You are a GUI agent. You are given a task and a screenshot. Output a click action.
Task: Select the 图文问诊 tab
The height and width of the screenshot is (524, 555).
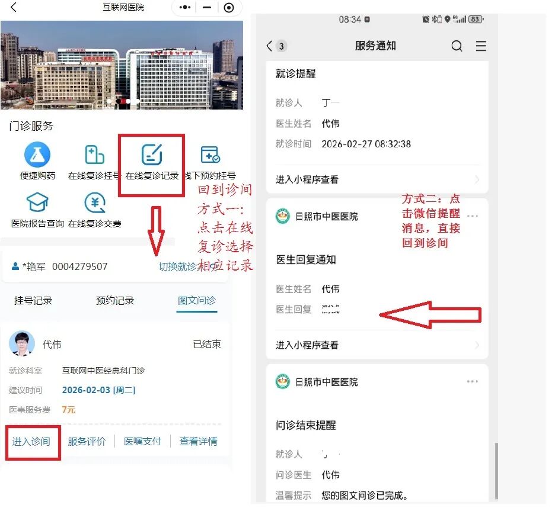[196, 301]
